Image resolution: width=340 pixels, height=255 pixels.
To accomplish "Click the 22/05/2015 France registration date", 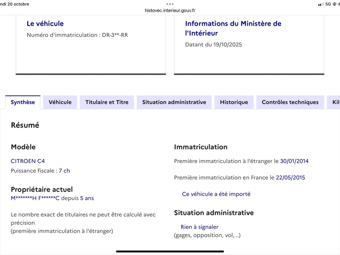I will pyautogui.click(x=290, y=177).
